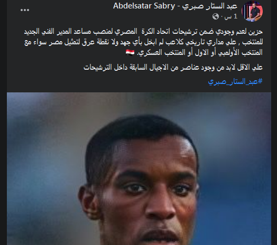Click the text line starting with للمنتخب

(x=143, y=42)
